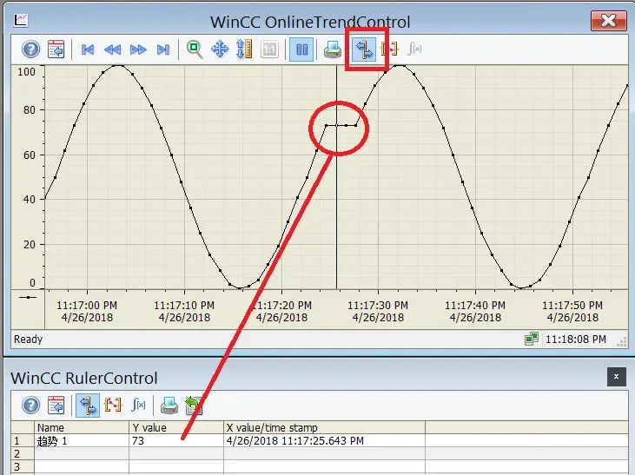Open the trend configuration dialog icon
Screen dimensions: 635x475
coord(56,49)
